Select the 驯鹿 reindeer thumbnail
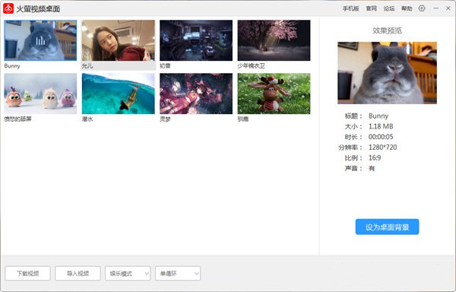456x292 pixels. coord(274,94)
